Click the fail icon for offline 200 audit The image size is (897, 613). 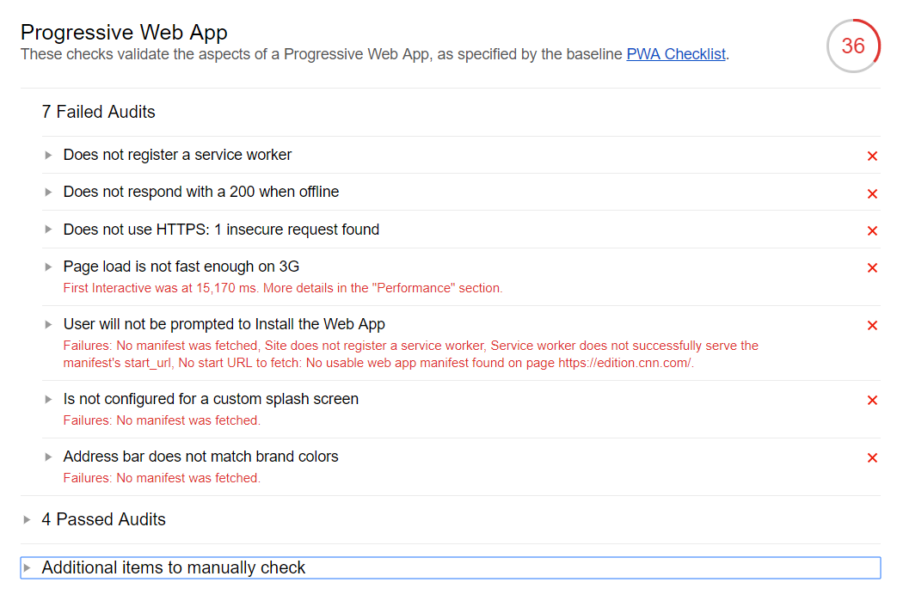[x=872, y=194]
